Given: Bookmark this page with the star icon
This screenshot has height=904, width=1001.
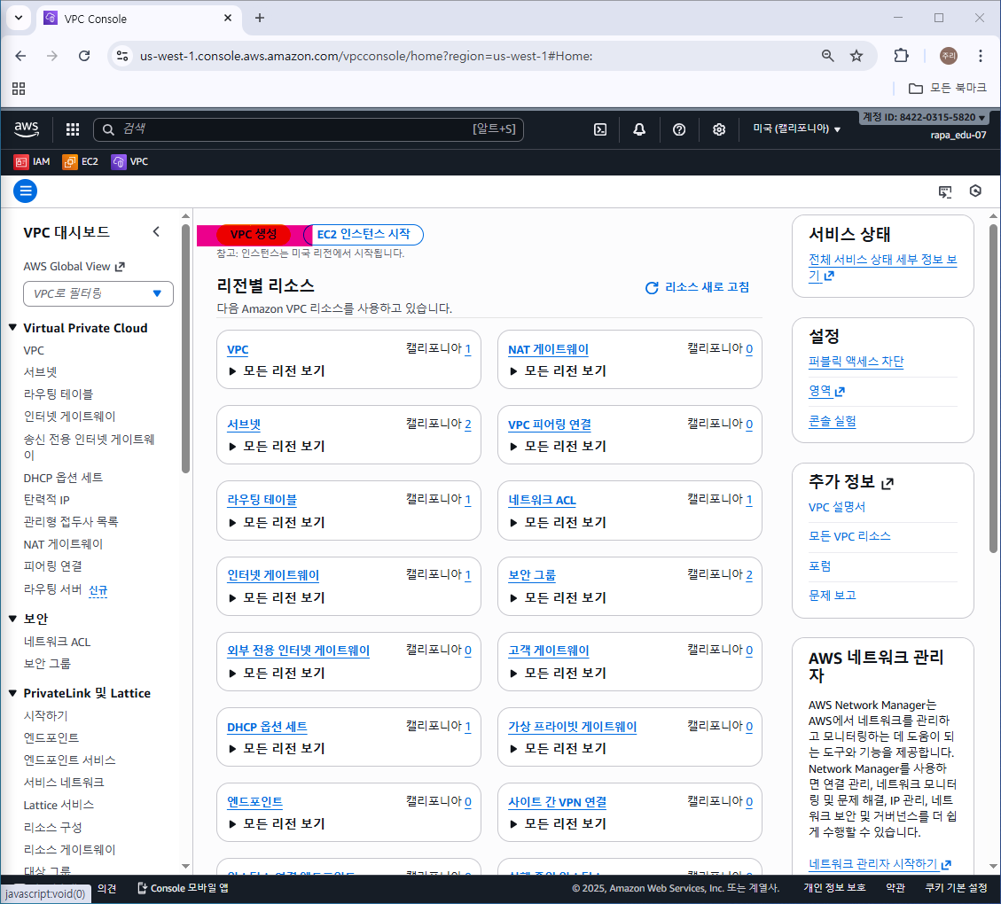Looking at the screenshot, I should [x=856, y=56].
